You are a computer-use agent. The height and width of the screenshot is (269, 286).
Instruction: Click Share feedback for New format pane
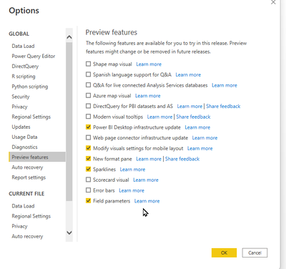click(x=182, y=159)
